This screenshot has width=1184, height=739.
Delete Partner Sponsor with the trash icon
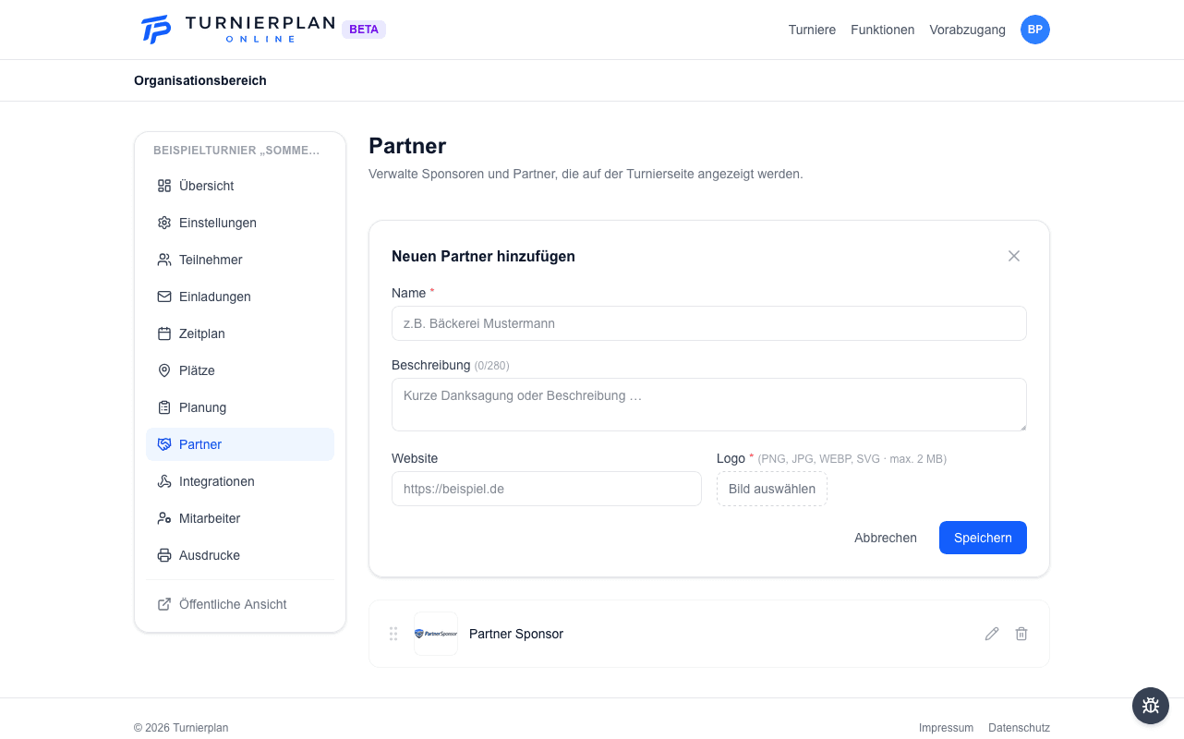(x=1021, y=634)
